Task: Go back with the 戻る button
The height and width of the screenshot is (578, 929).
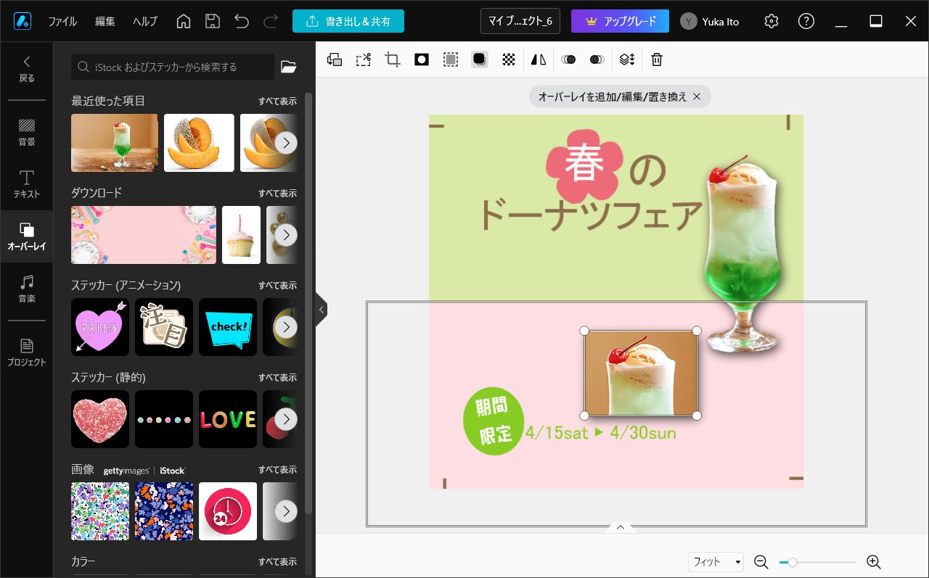Action: click(27, 69)
